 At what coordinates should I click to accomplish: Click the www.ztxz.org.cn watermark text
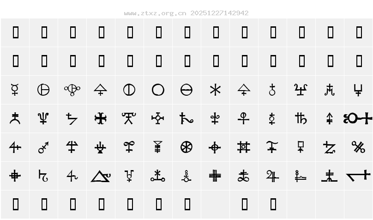(155, 13)
